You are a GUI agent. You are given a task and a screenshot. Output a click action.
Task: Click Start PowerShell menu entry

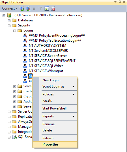[x=54, y=108]
